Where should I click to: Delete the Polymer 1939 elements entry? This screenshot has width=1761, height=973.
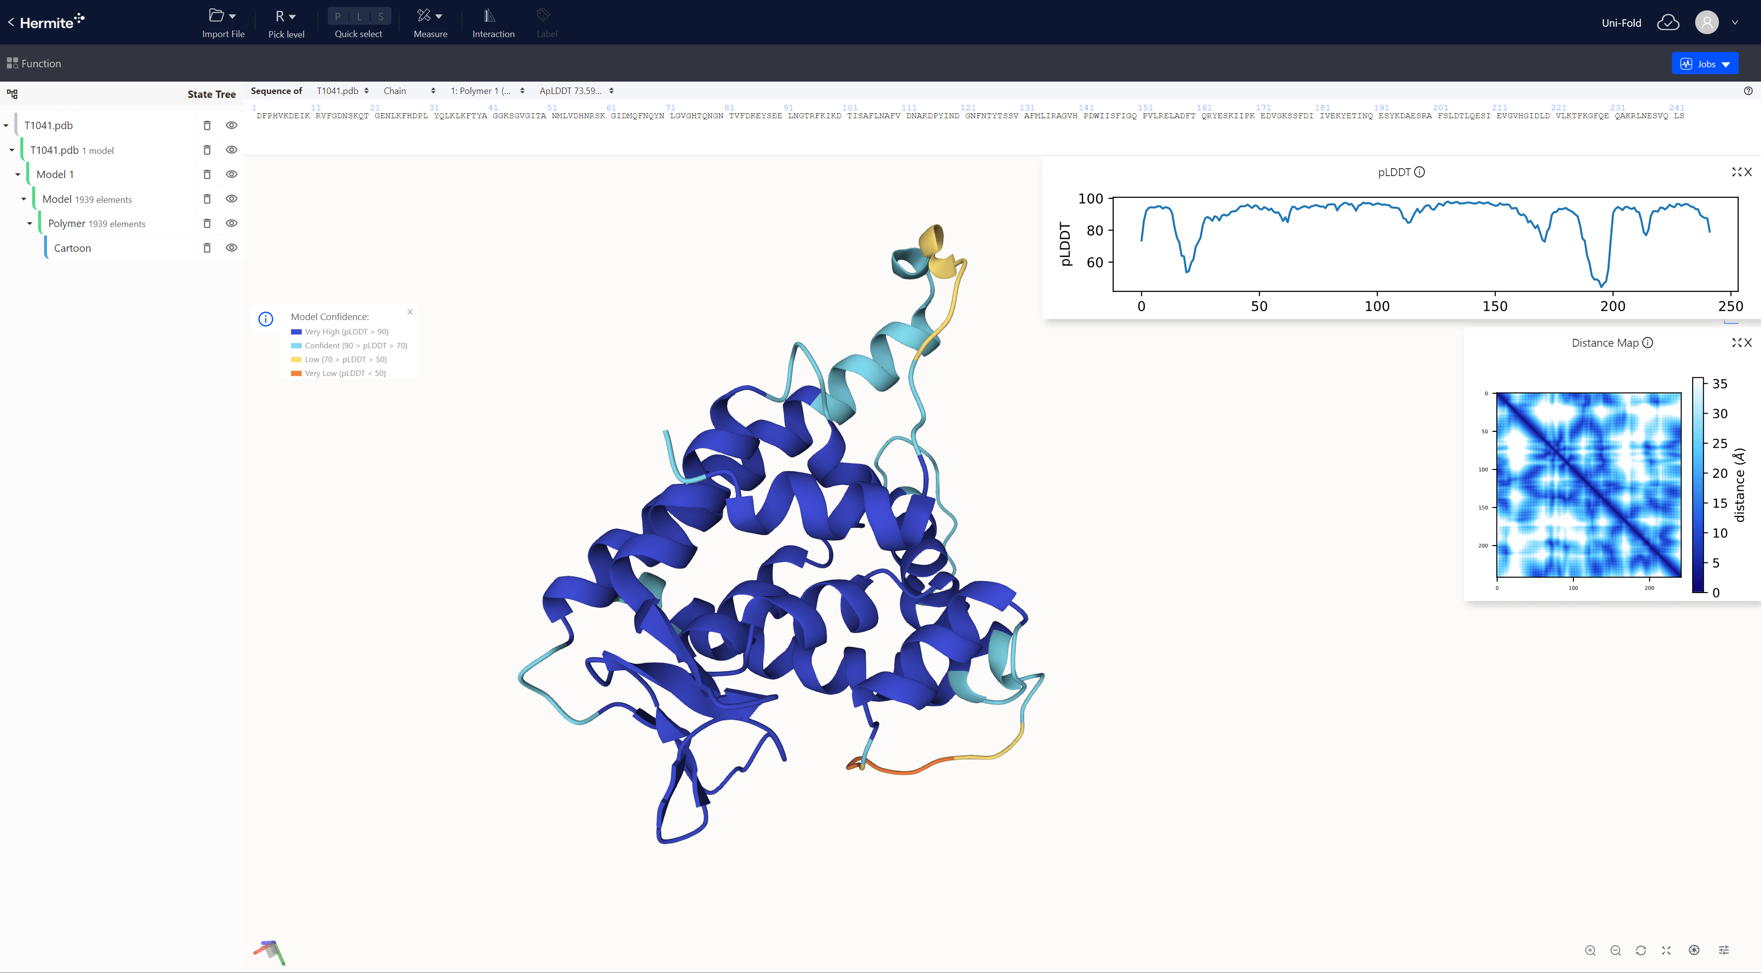pos(207,224)
